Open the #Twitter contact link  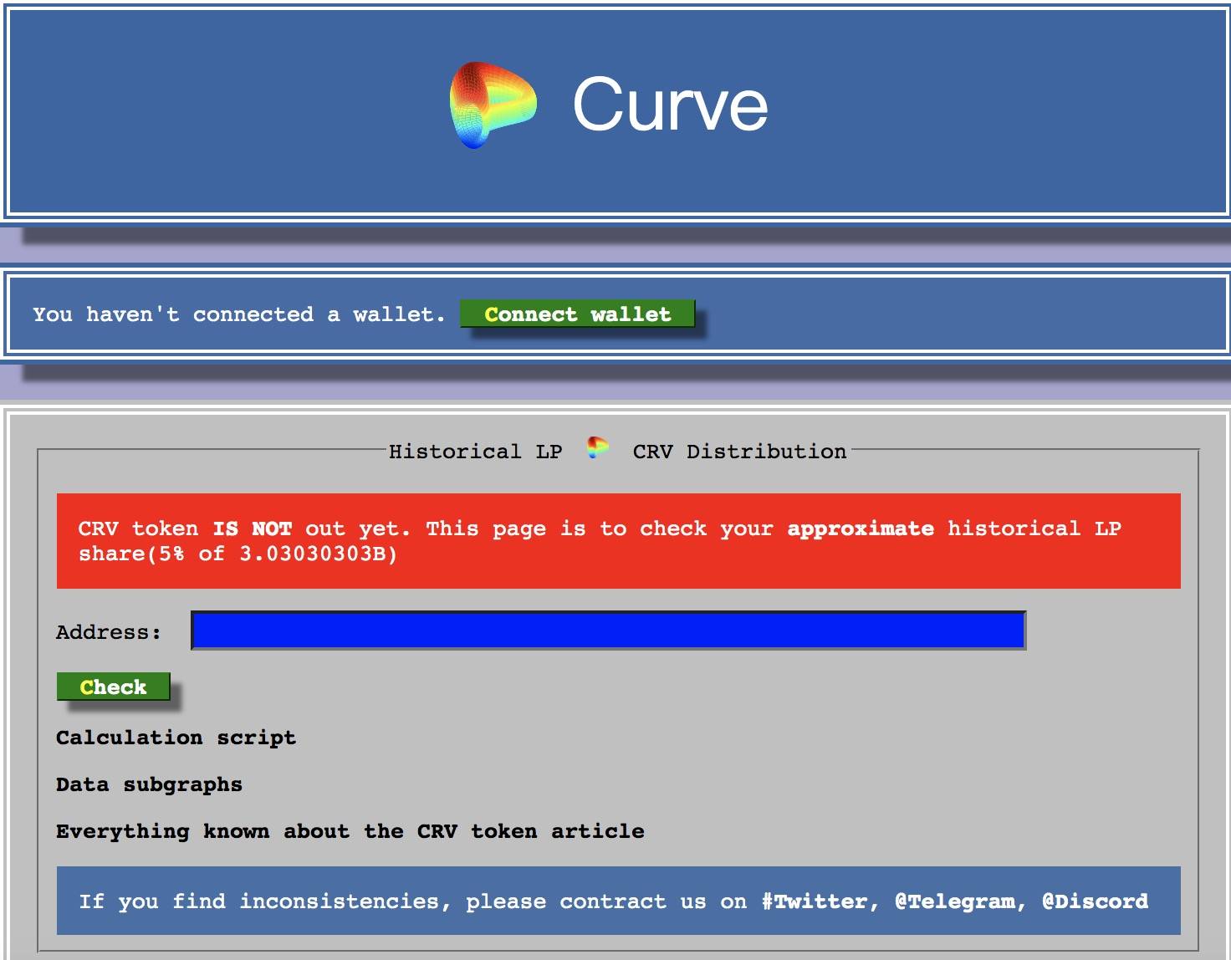[x=815, y=901]
